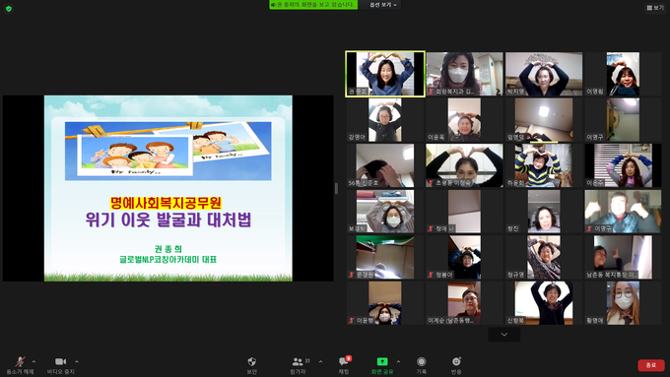Viewport: 670px width, 377px height.
Task: Click the shared presentation slide area
Action: tap(167, 188)
